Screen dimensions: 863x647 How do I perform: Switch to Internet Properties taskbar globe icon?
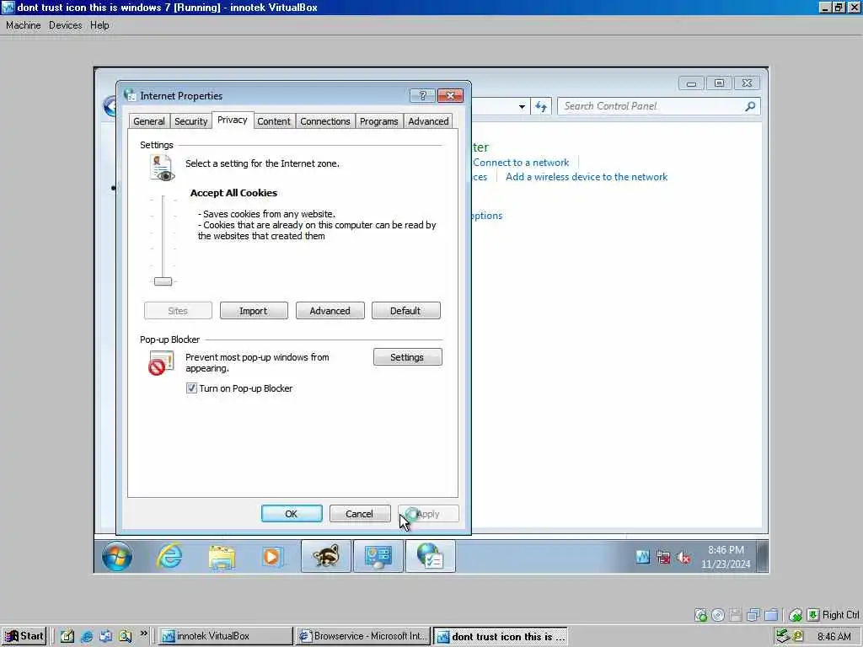coord(431,556)
